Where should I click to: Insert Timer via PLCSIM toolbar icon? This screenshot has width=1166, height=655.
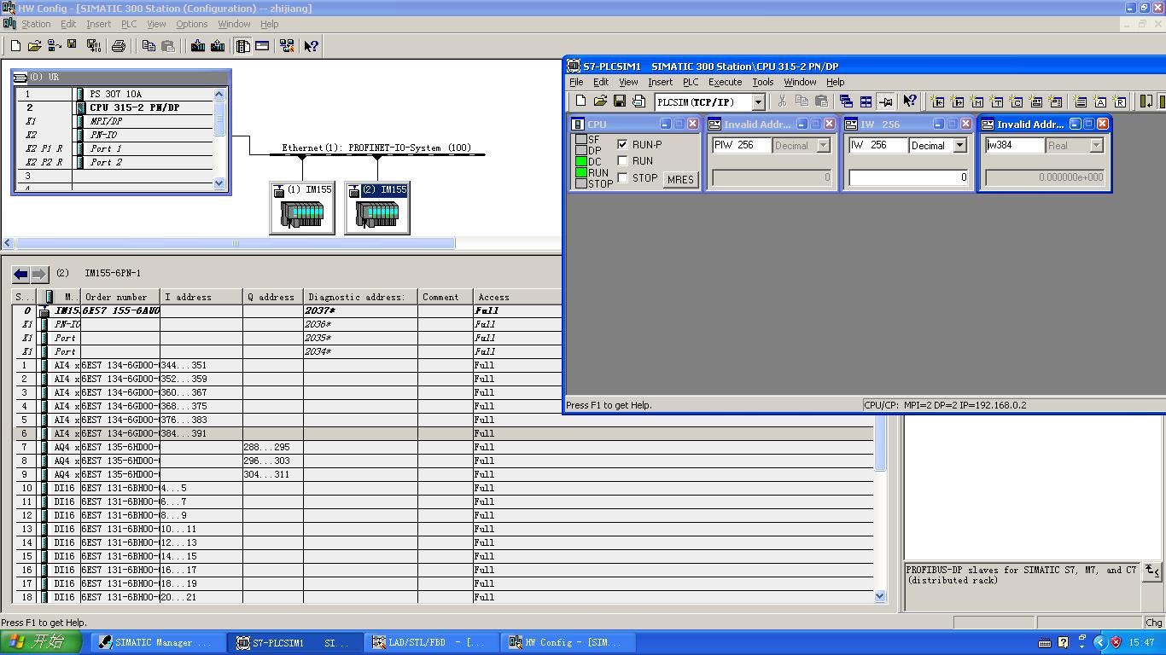(x=996, y=101)
